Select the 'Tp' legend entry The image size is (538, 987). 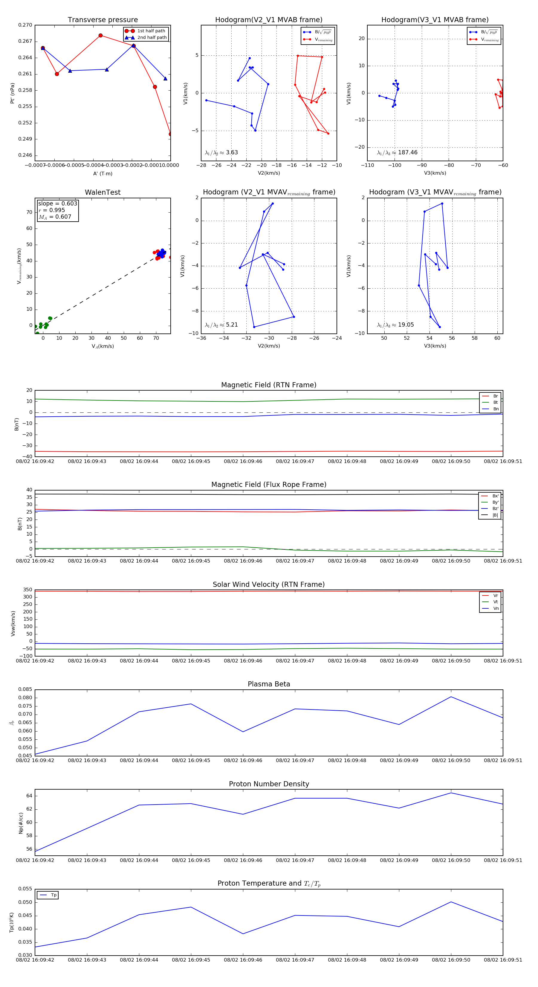coord(48,895)
